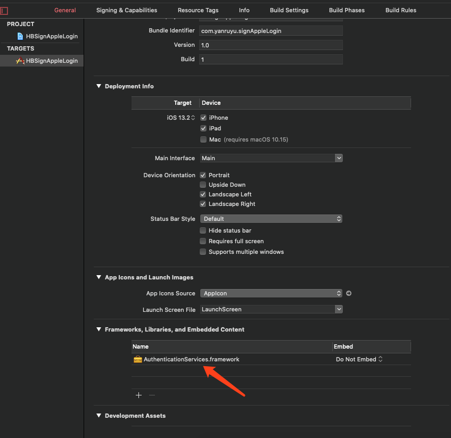Open the Status Bar Style dropdown
Viewport: 451px width, 438px height.
pyautogui.click(x=271, y=219)
